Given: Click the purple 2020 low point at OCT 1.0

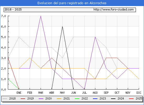Looking at the screenshot, I should click(117, 79).
